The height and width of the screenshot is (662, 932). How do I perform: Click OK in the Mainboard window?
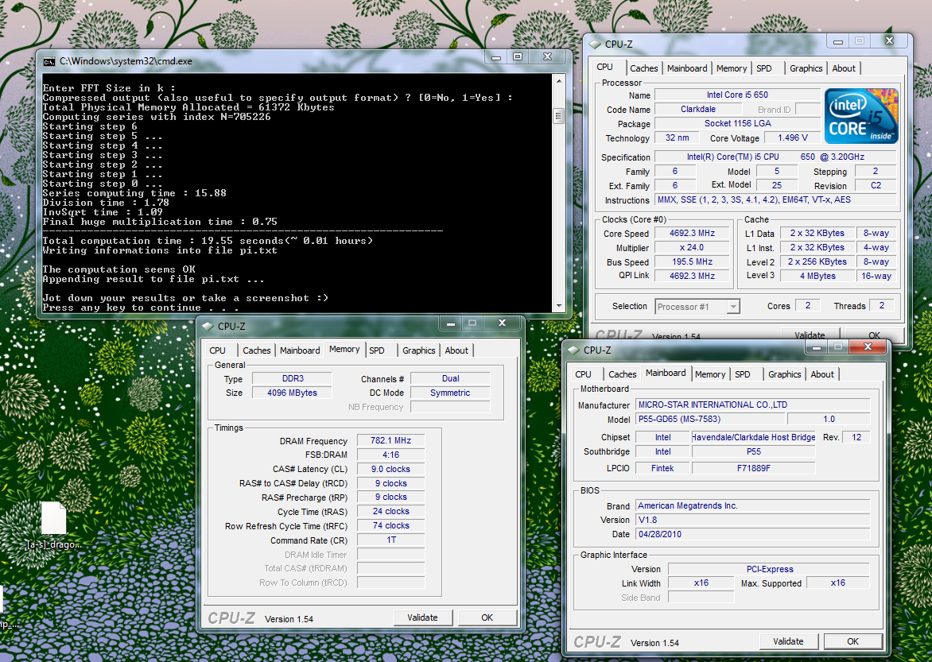852,641
